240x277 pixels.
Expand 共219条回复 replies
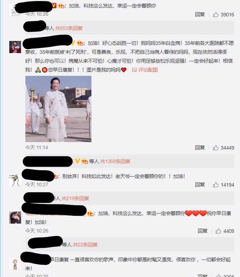[x=75, y=198]
